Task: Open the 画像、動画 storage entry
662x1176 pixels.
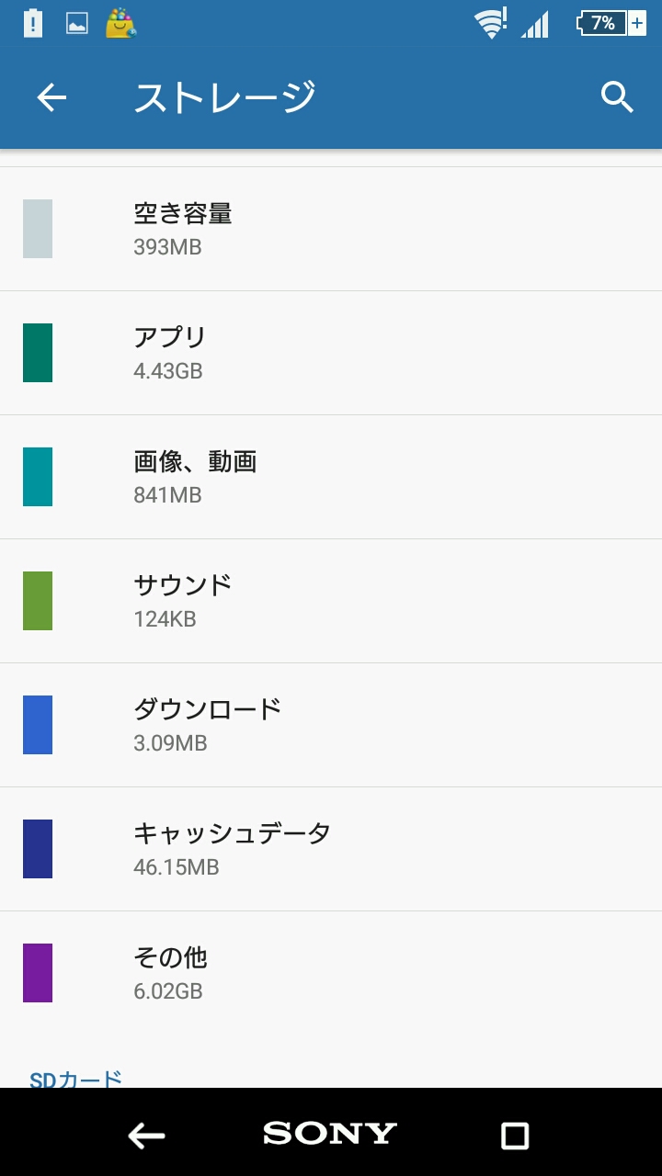Action: point(331,477)
